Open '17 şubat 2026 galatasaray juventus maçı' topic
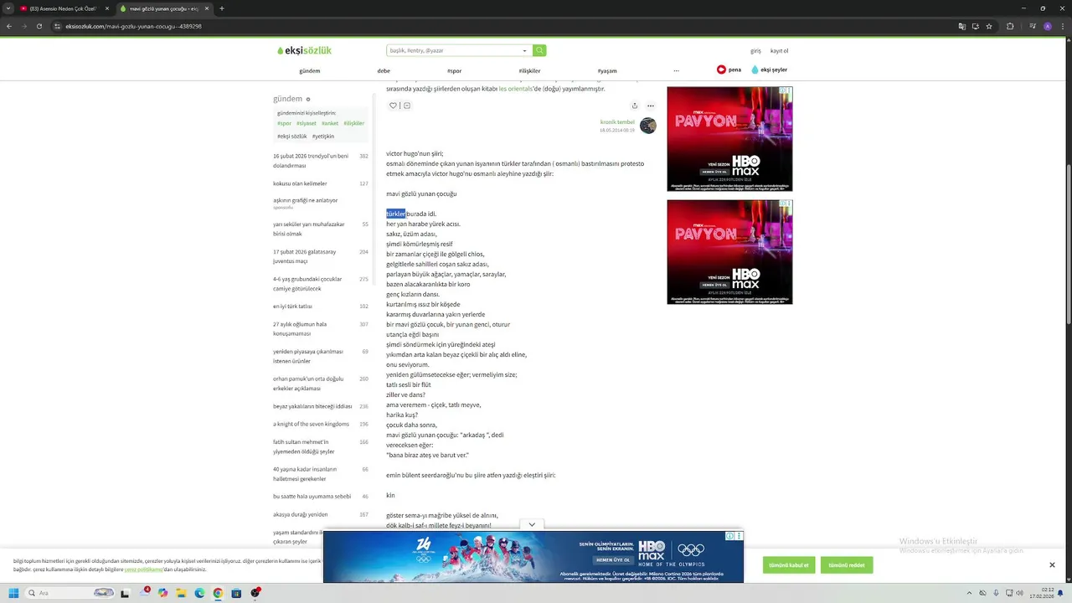Screen dimensions: 1072x603 coord(305,256)
